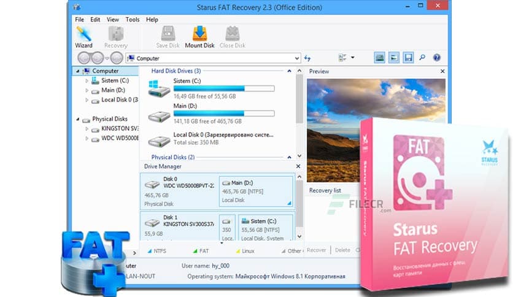Open the File menu
Screen dimensions: 513x297
pos(79,20)
